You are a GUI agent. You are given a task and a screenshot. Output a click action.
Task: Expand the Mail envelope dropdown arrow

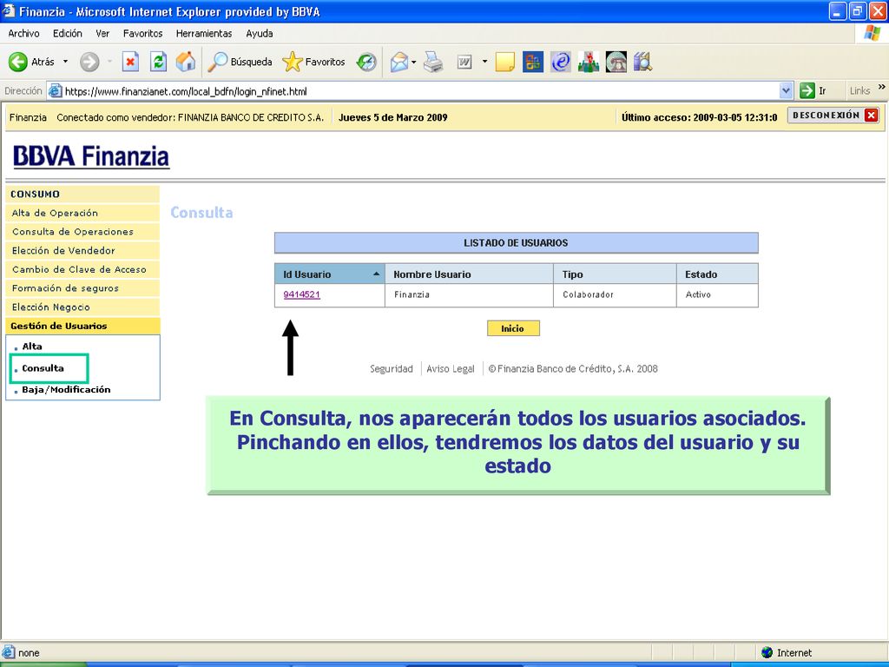[x=414, y=62]
